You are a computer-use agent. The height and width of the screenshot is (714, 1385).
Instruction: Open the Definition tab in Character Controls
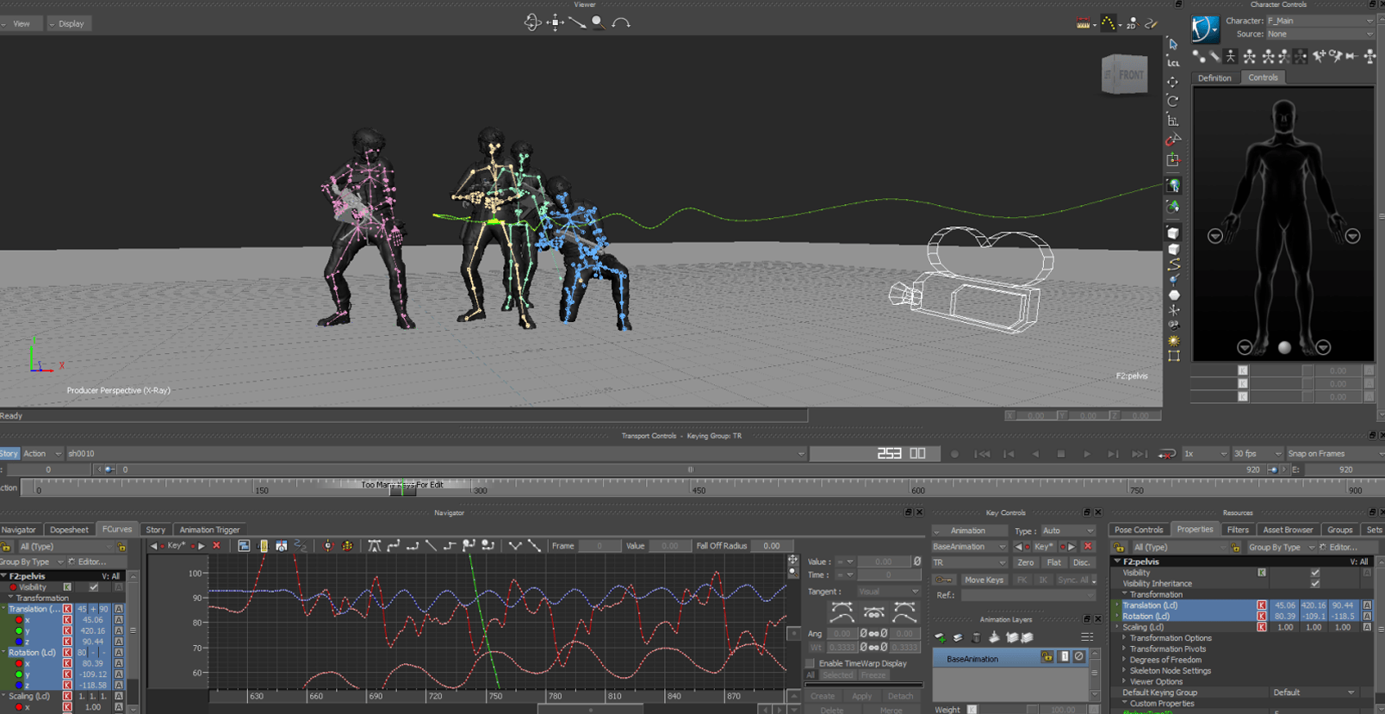pyautogui.click(x=1214, y=78)
